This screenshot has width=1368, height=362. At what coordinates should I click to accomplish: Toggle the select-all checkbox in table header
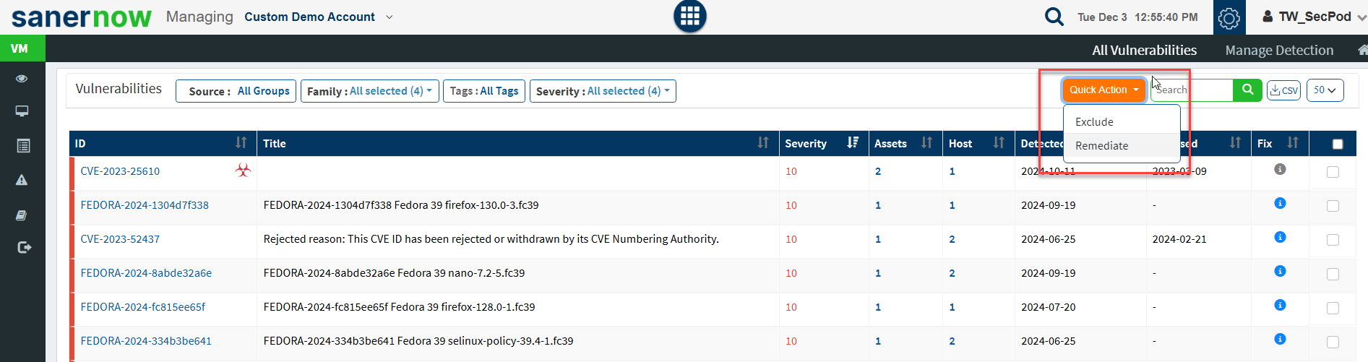pyautogui.click(x=1337, y=144)
